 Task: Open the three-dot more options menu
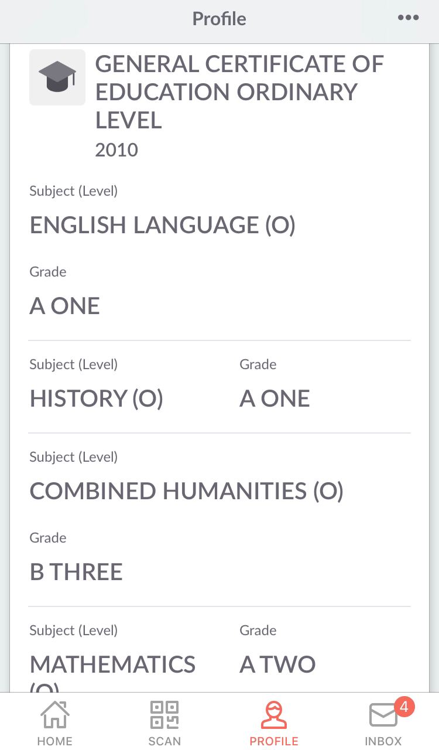[x=408, y=18]
